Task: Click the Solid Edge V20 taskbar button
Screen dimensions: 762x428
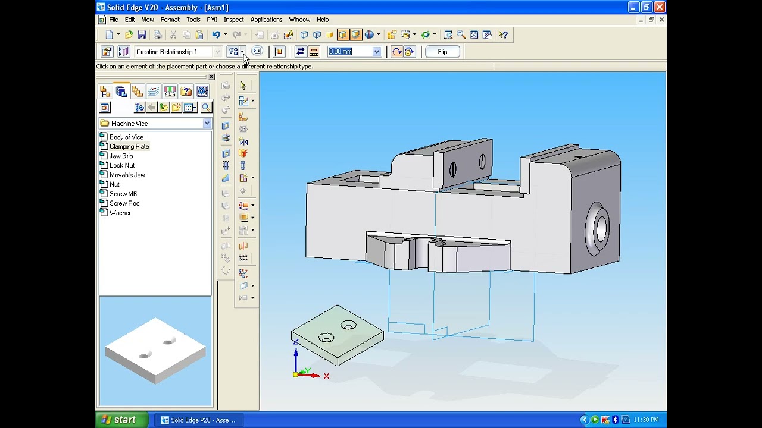Action: pyautogui.click(x=199, y=420)
